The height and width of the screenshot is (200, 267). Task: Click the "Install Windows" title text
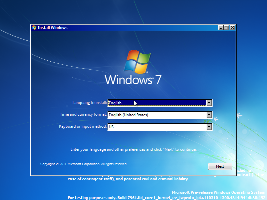click(x=52, y=28)
